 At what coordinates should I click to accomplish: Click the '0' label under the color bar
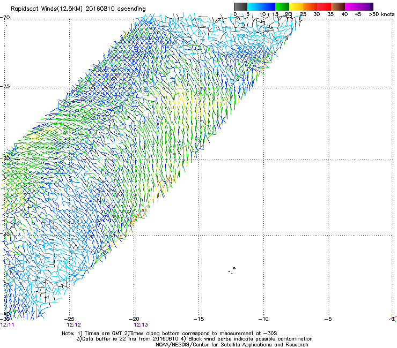(235, 14)
